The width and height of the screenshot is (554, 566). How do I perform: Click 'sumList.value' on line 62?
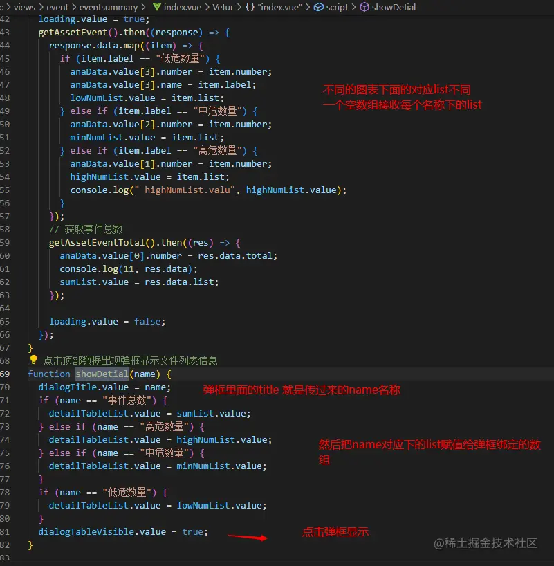tap(94, 282)
